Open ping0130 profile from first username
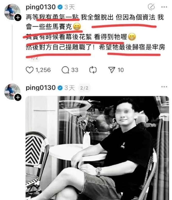 click(40, 7)
